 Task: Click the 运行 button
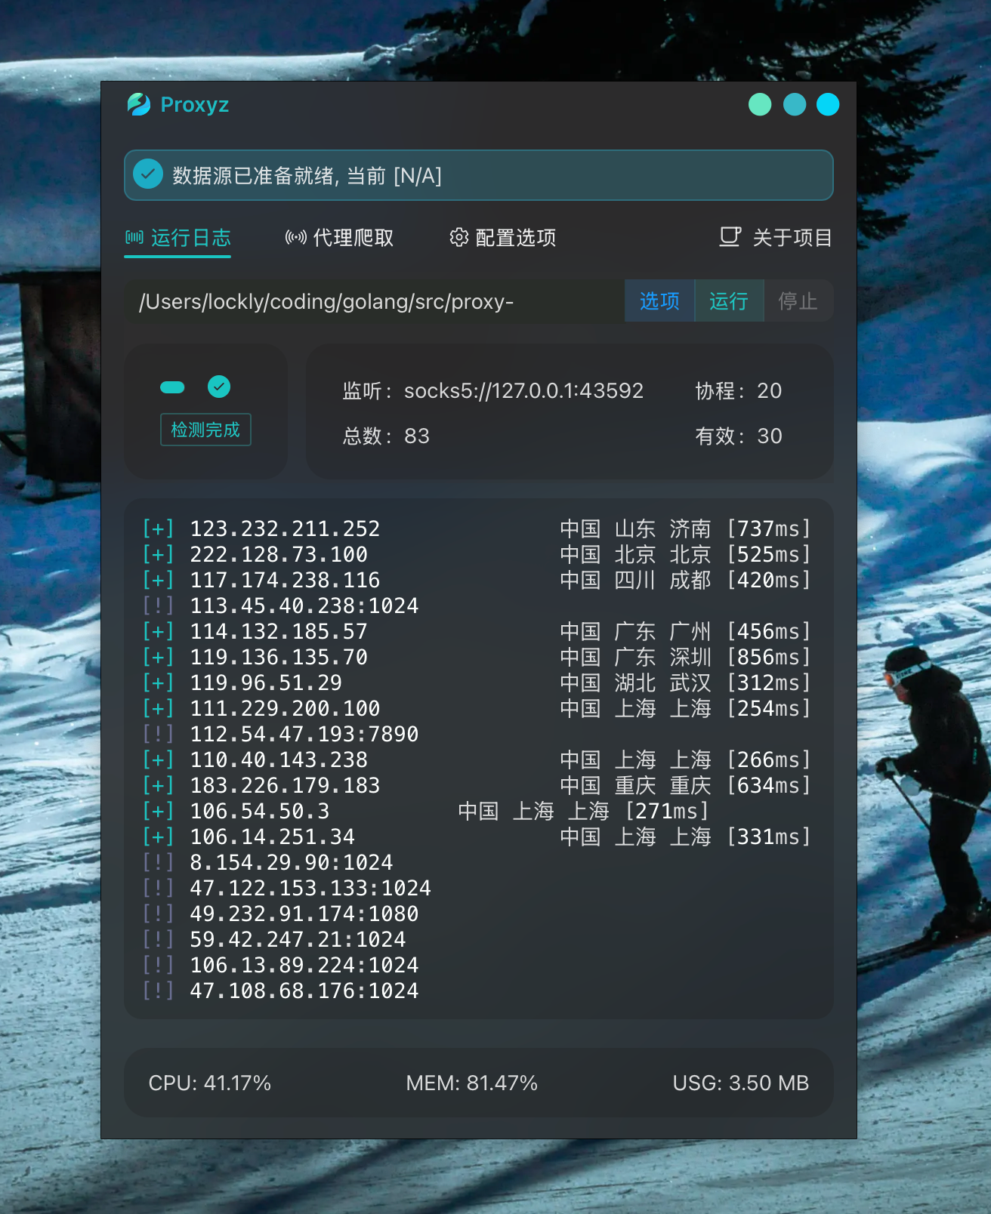729,301
